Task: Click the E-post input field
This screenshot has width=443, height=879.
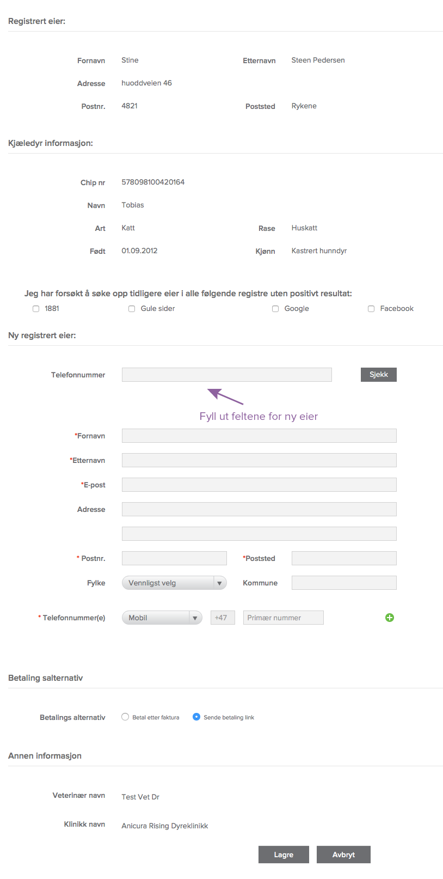Action: (x=259, y=485)
